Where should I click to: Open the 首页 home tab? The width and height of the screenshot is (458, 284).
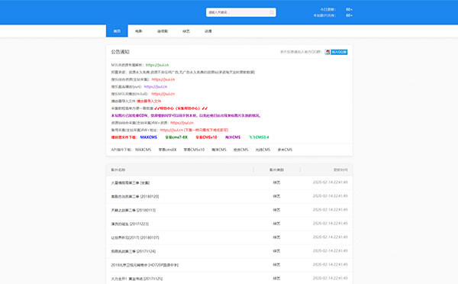click(117, 31)
